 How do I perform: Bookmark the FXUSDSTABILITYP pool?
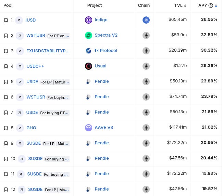click(6, 51)
